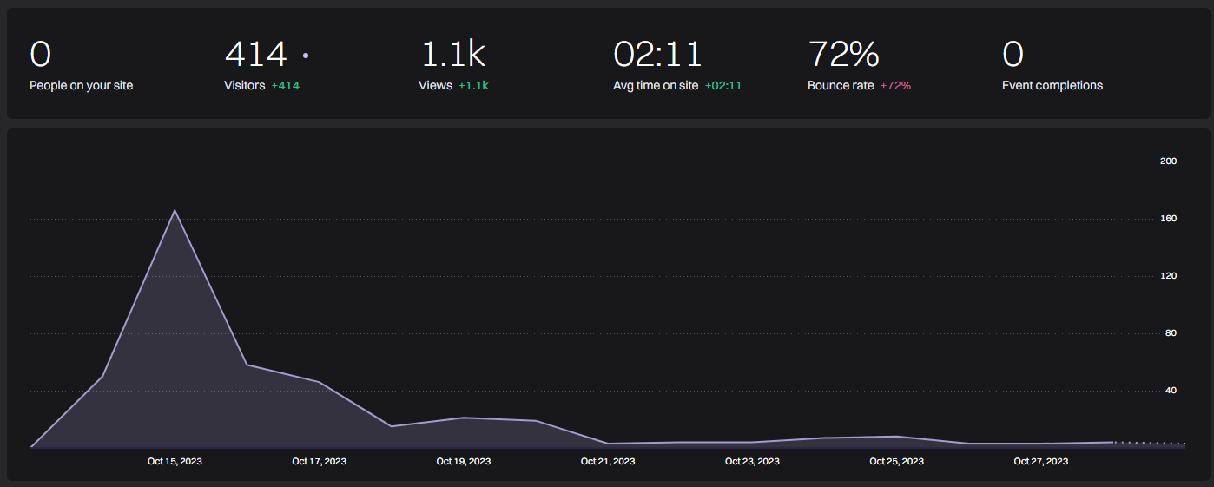Click the Views label
This screenshot has width=1214, height=487.
point(436,86)
